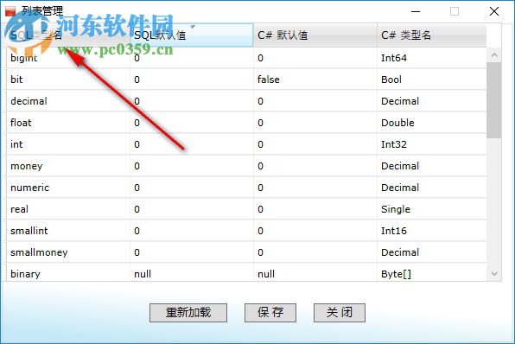Click C# default value 0 in float row
This screenshot has height=344, width=515.
tap(315, 123)
